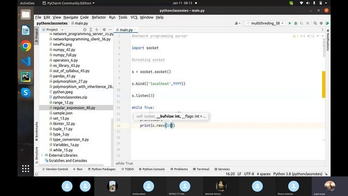Open the Run menu

tap(112, 17)
